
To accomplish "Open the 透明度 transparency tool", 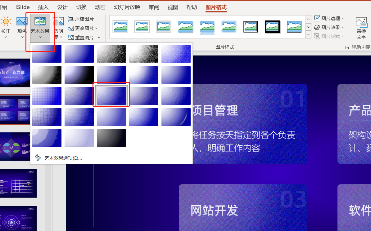I will (58, 28).
